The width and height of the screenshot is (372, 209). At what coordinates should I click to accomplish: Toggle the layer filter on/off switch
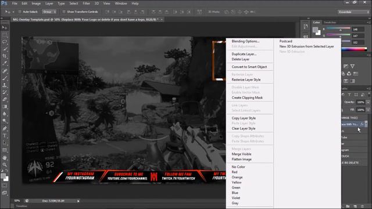point(369,94)
